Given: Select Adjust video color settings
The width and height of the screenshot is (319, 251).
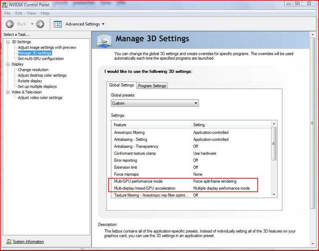Looking at the screenshot, I should [x=40, y=98].
